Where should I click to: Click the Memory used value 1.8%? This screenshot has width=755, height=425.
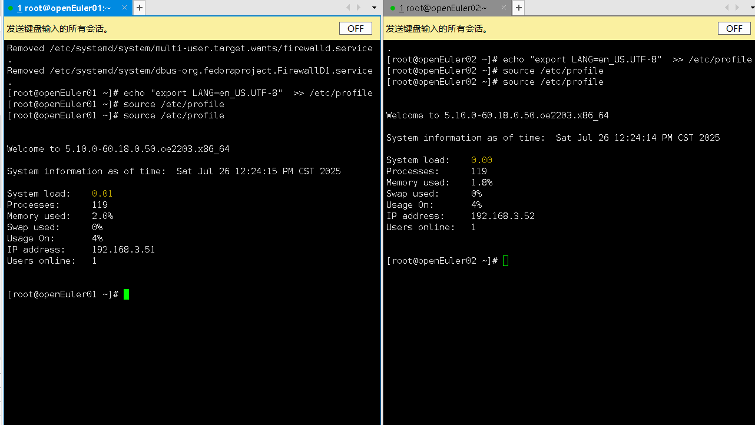click(x=481, y=182)
